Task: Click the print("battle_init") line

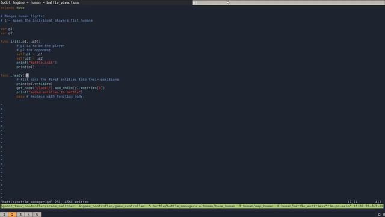Action: click(x=36, y=63)
